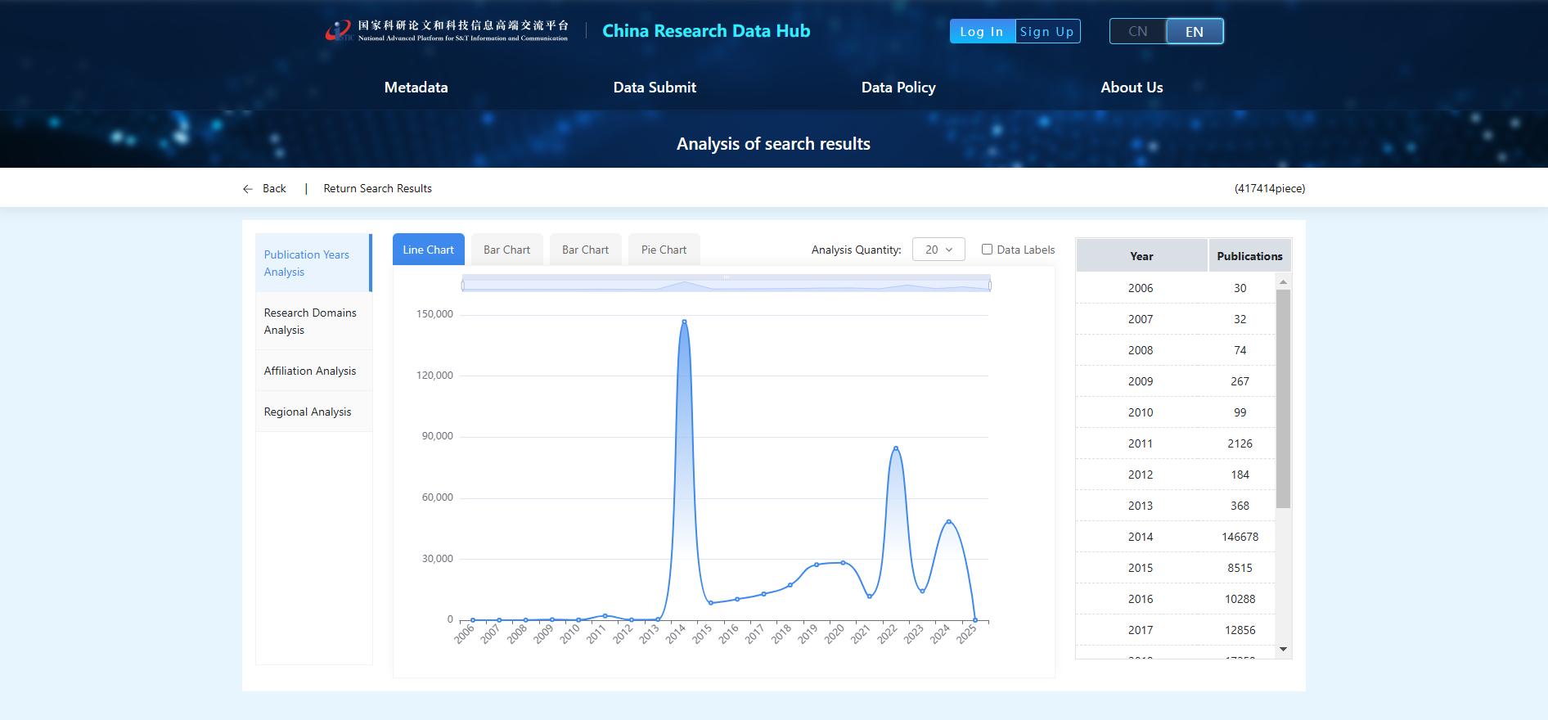The height and width of the screenshot is (720, 1548).
Task: Switch language to EN
Action: pyautogui.click(x=1194, y=32)
